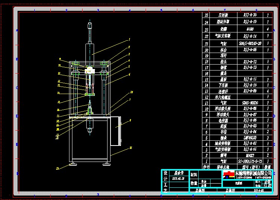The image size is (280, 200).
Task: Click the 设计 label in title block
Action: pyautogui.click(x=165, y=176)
